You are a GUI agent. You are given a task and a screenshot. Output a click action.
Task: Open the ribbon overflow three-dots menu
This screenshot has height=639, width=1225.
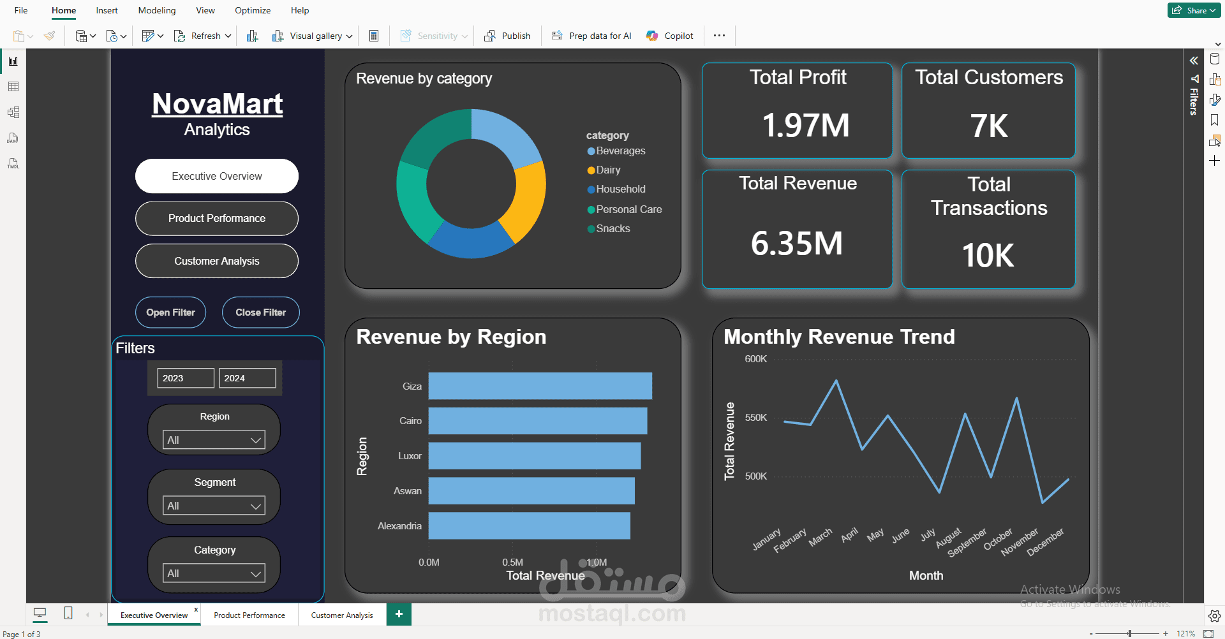(x=719, y=36)
